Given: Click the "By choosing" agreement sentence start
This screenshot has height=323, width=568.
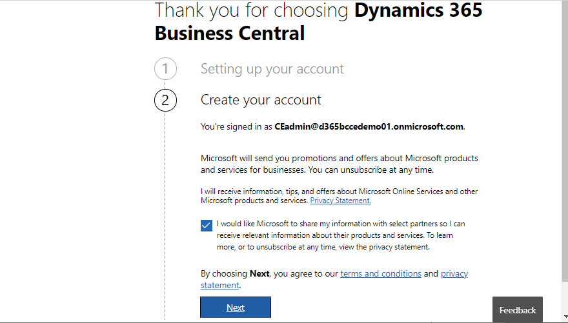Looking at the screenshot, I should point(224,274).
